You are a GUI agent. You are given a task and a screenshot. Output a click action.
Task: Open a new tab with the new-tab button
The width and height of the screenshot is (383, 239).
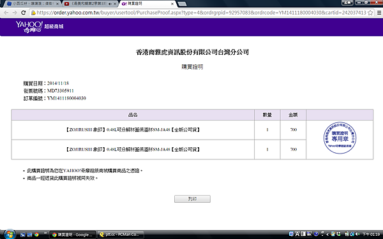tap(182, 4)
